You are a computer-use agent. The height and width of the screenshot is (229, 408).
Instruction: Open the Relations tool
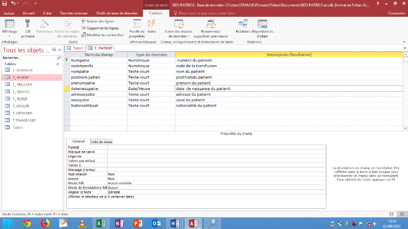(243, 24)
